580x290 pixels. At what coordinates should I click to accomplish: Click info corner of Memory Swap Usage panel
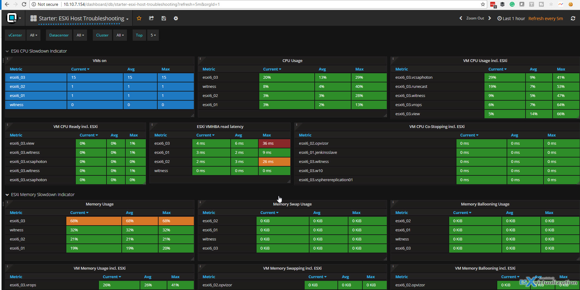click(x=200, y=202)
